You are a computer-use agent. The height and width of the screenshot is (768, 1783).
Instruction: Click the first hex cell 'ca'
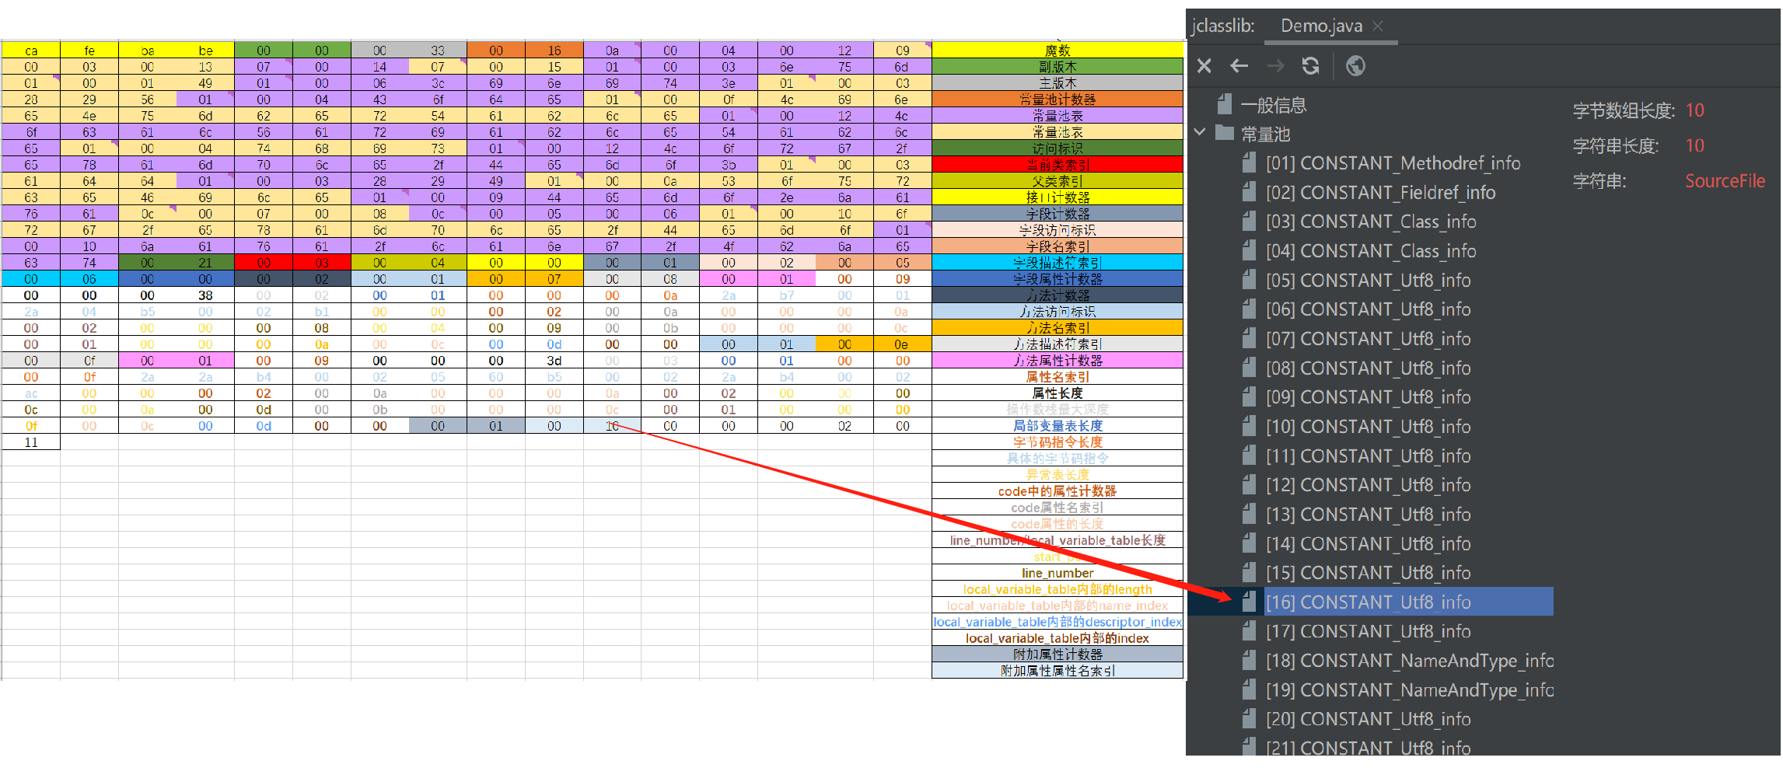point(31,51)
